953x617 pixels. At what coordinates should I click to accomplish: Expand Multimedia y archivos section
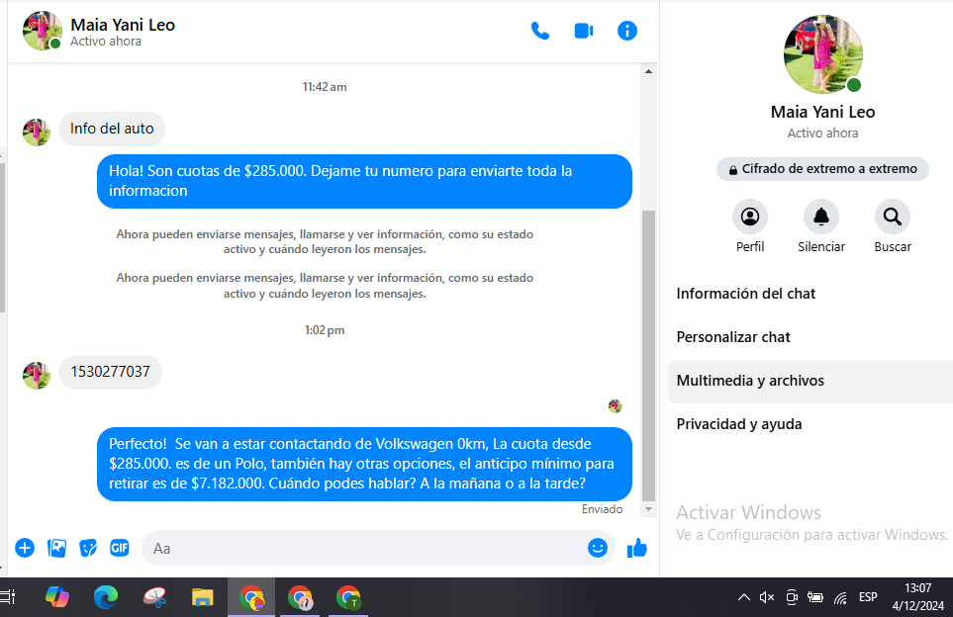coord(810,382)
